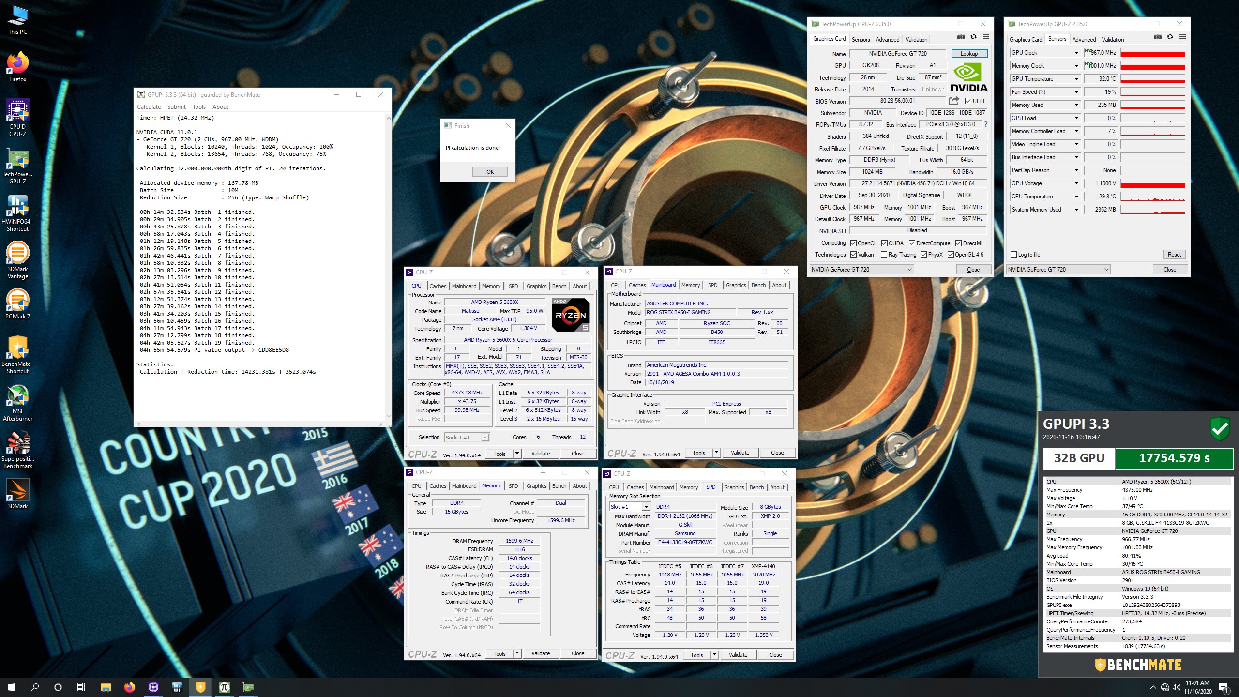Expand the Memory Clock sensor dropdown
Screen dimensions: 1239x697
tap(1076, 66)
